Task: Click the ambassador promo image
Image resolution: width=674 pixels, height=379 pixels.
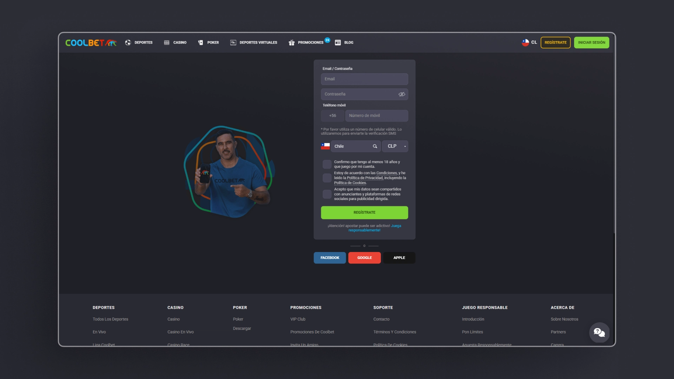Action: (229, 172)
